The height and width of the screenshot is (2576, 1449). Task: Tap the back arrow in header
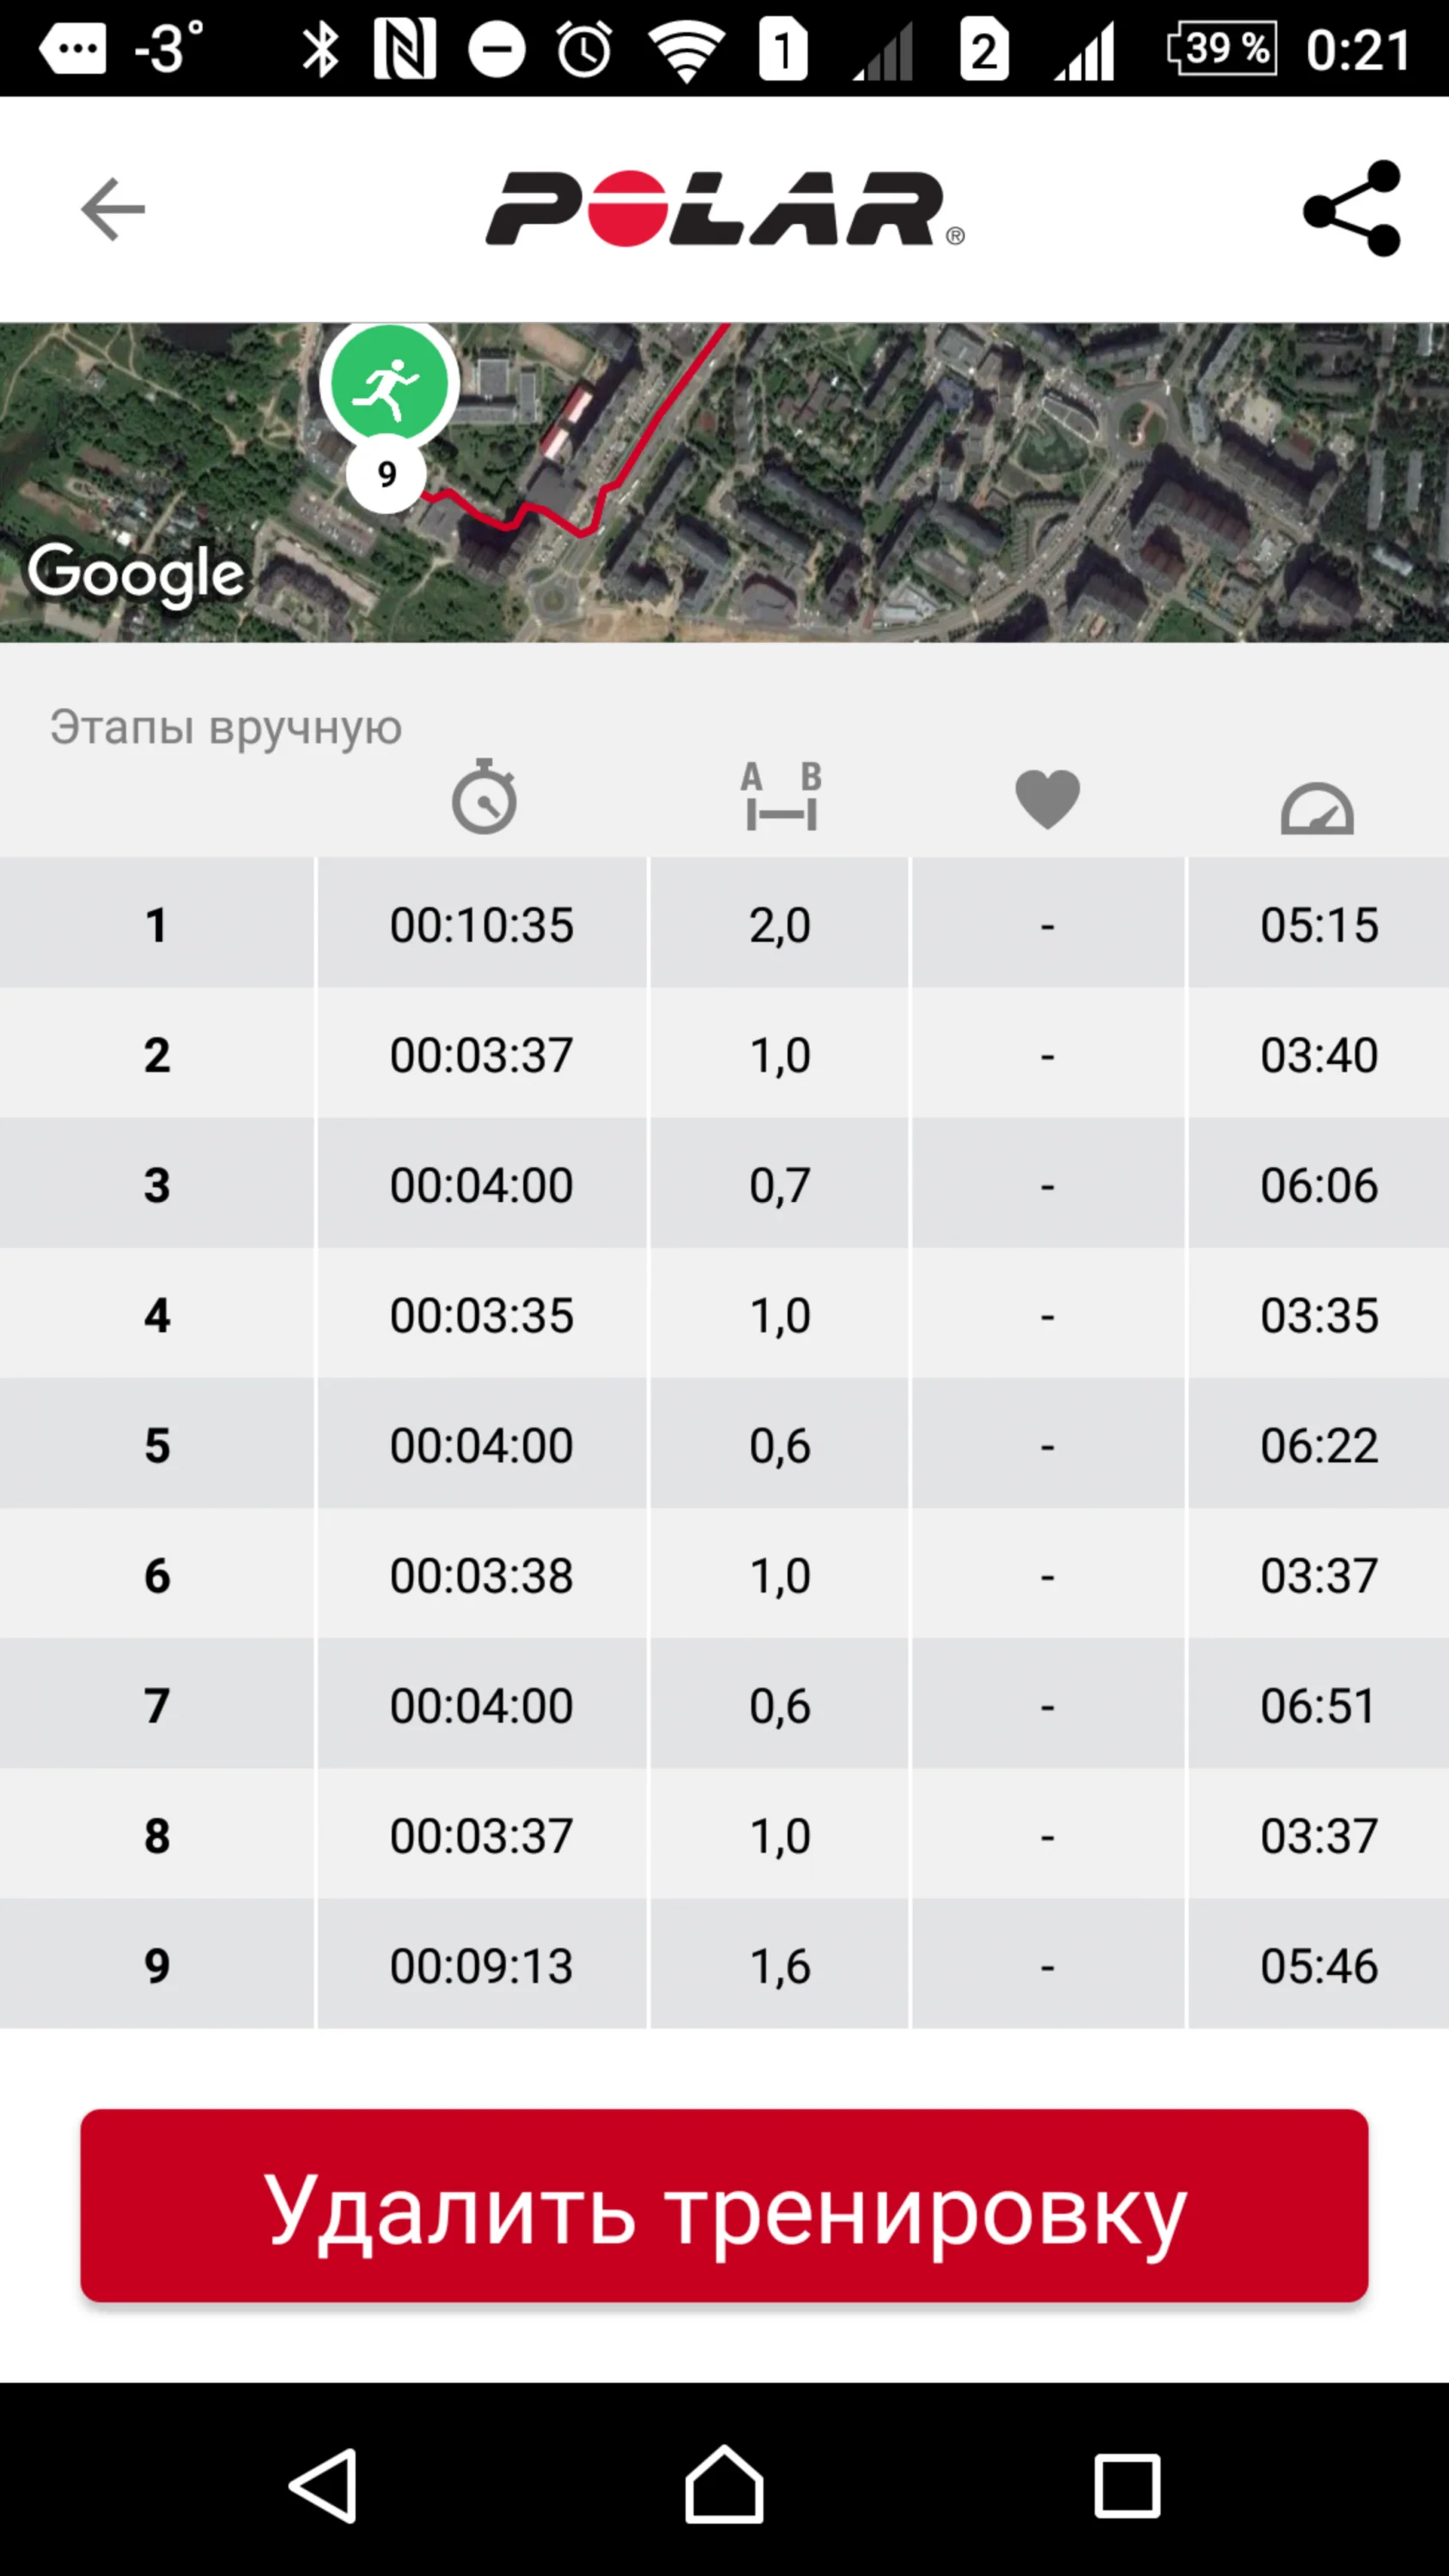[113, 209]
